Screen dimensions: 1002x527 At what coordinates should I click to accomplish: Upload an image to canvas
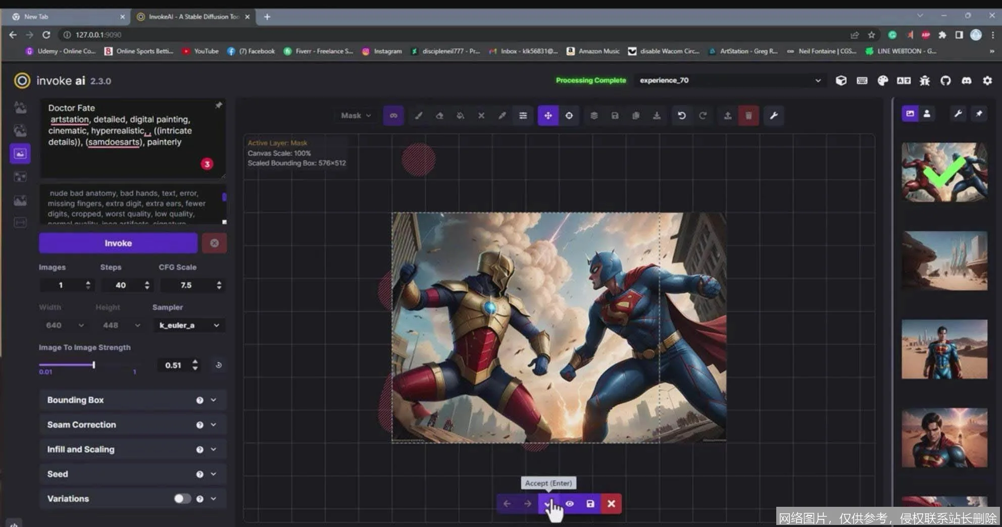pyautogui.click(x=728, y=116)
